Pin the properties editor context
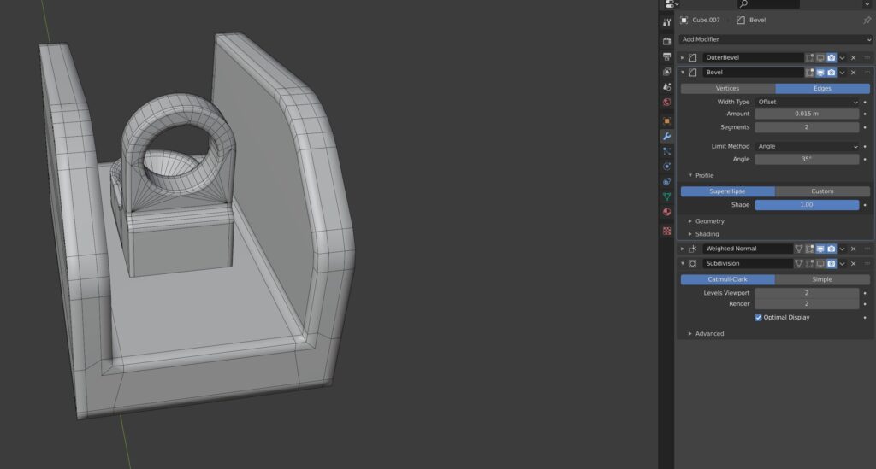This screenshot has height=469, width=876. click(867, 21)
